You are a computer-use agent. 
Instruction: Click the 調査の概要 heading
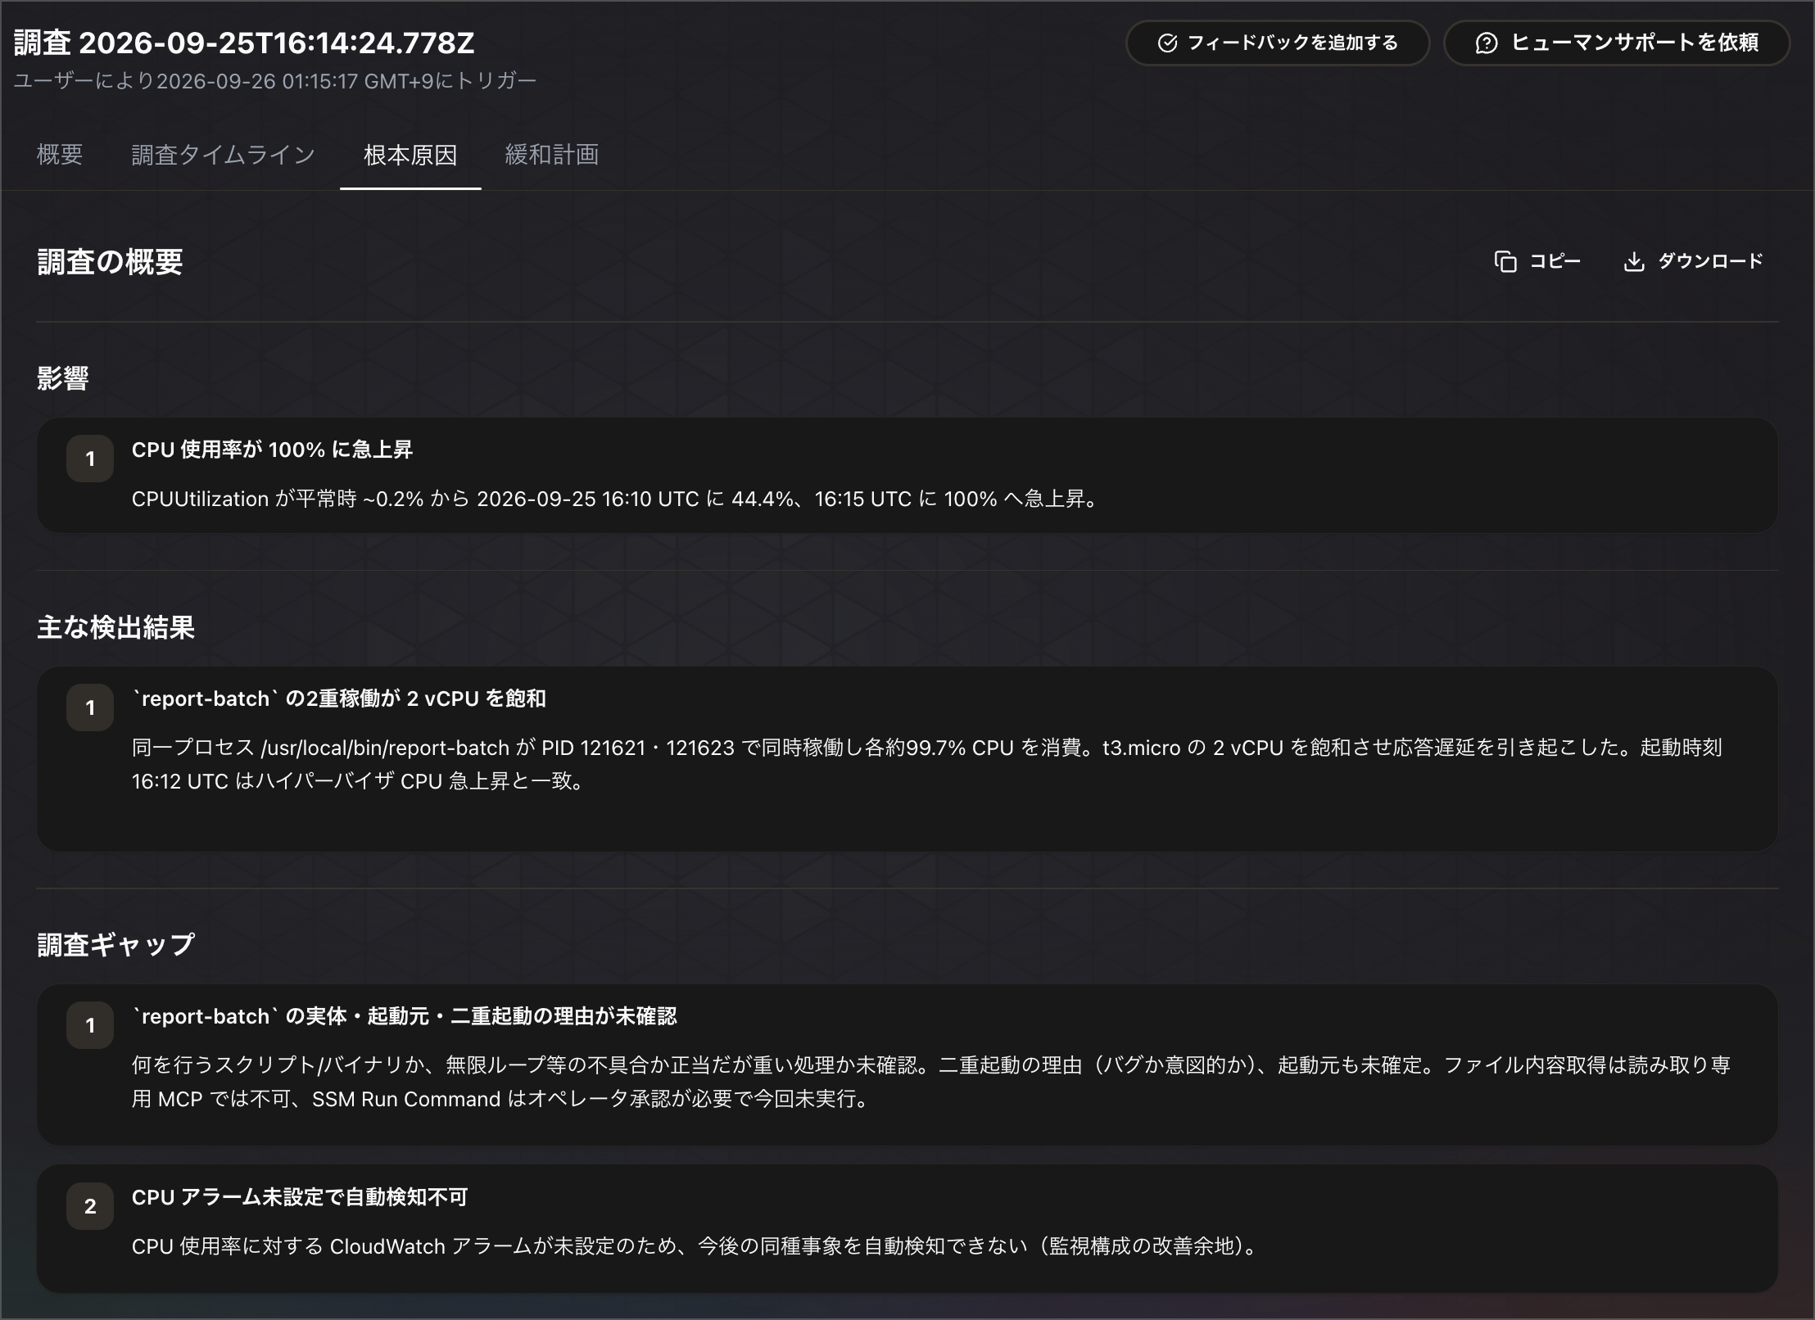click(x=110, y=262)
